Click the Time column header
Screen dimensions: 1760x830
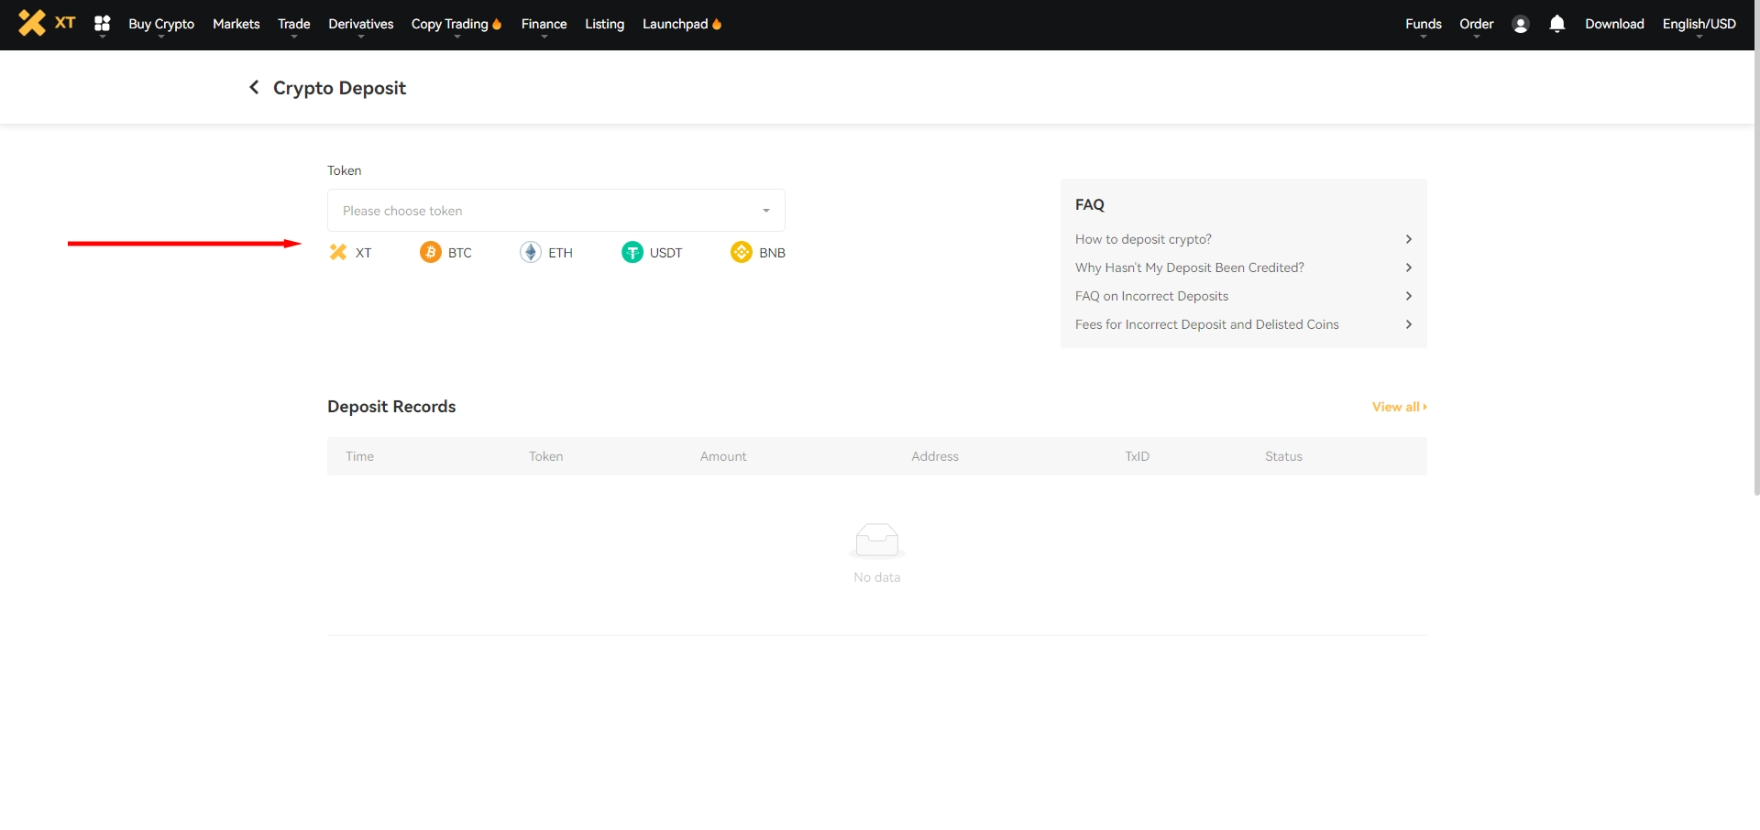pos(360,456)
